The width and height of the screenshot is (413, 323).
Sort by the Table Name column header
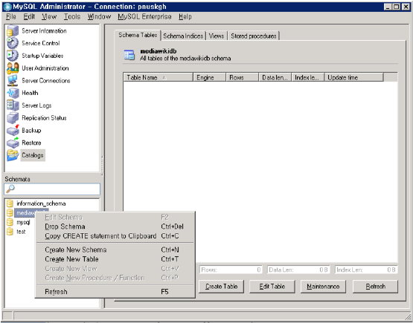159,77
